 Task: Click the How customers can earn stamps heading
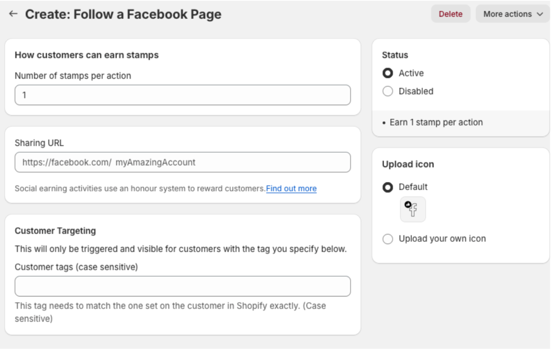(87, 55)
